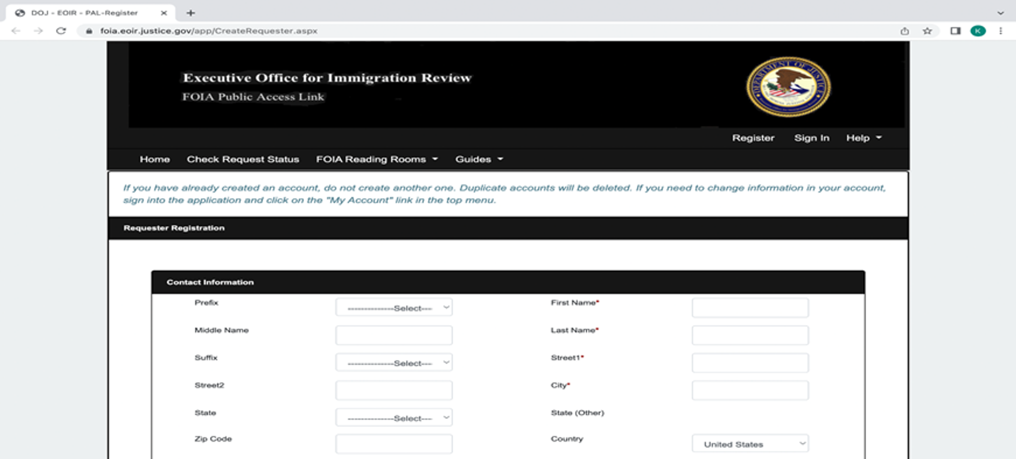Viewport: 1016px width, 459px height.
Task: Open the green K profile avatar
Action: click(978, 31)
